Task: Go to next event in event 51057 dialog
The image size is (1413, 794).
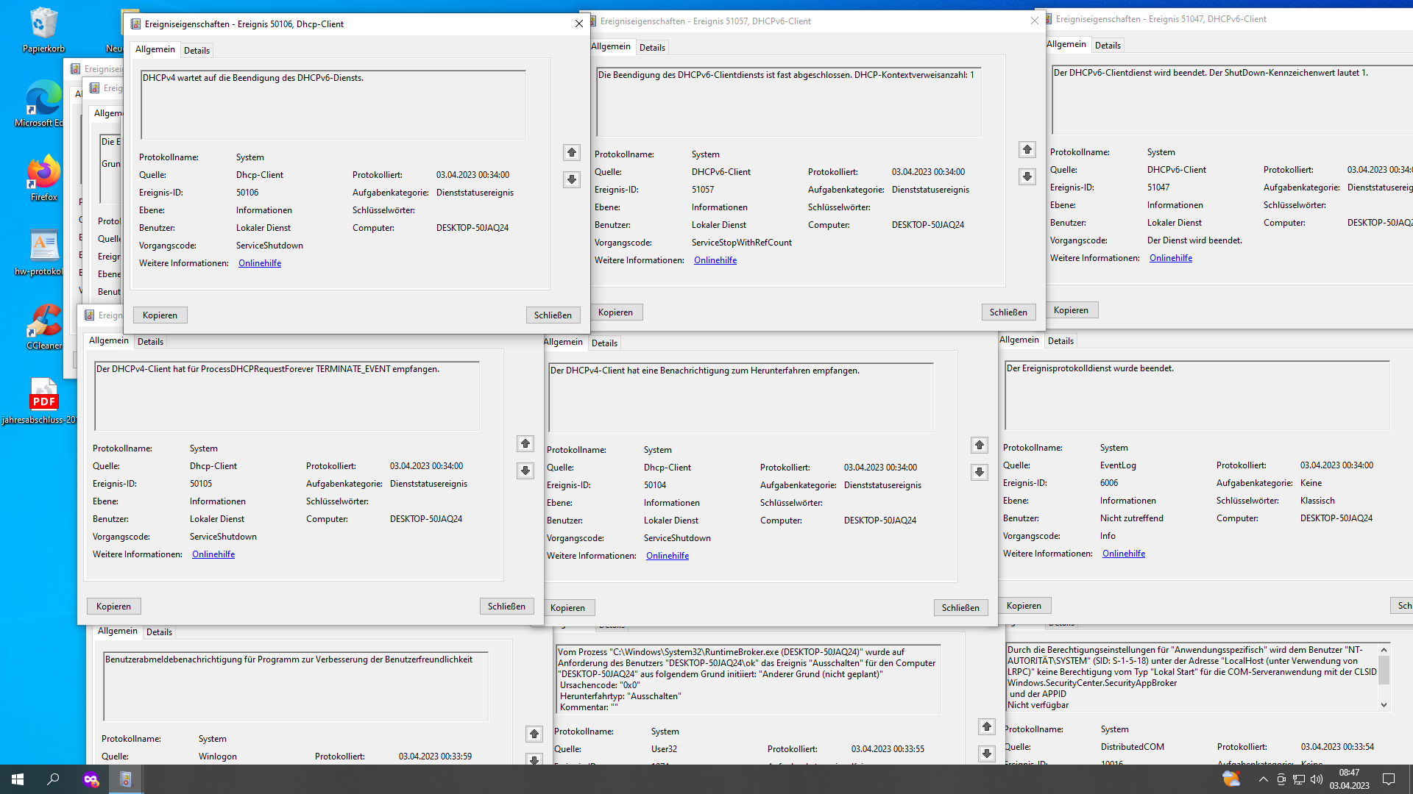Action: click(x=1027, y=176)
